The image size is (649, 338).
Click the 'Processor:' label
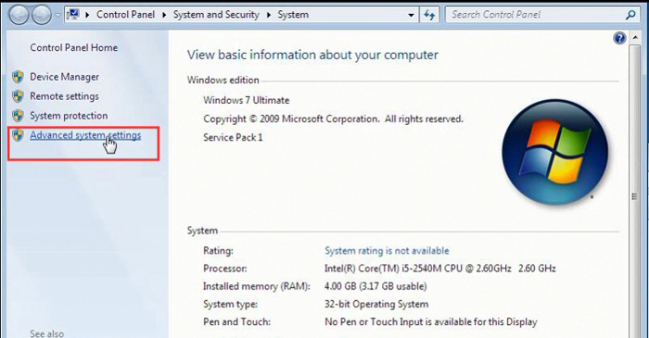[224, 269]
